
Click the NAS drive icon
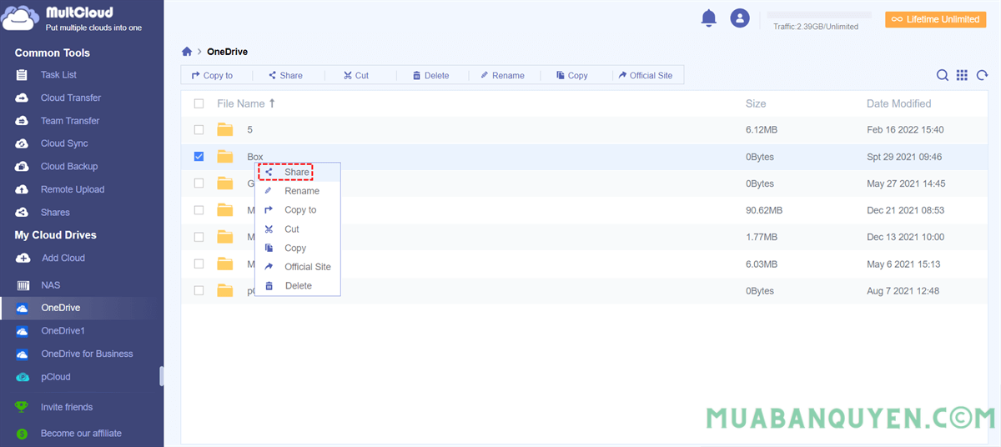(x=23, y=285)
